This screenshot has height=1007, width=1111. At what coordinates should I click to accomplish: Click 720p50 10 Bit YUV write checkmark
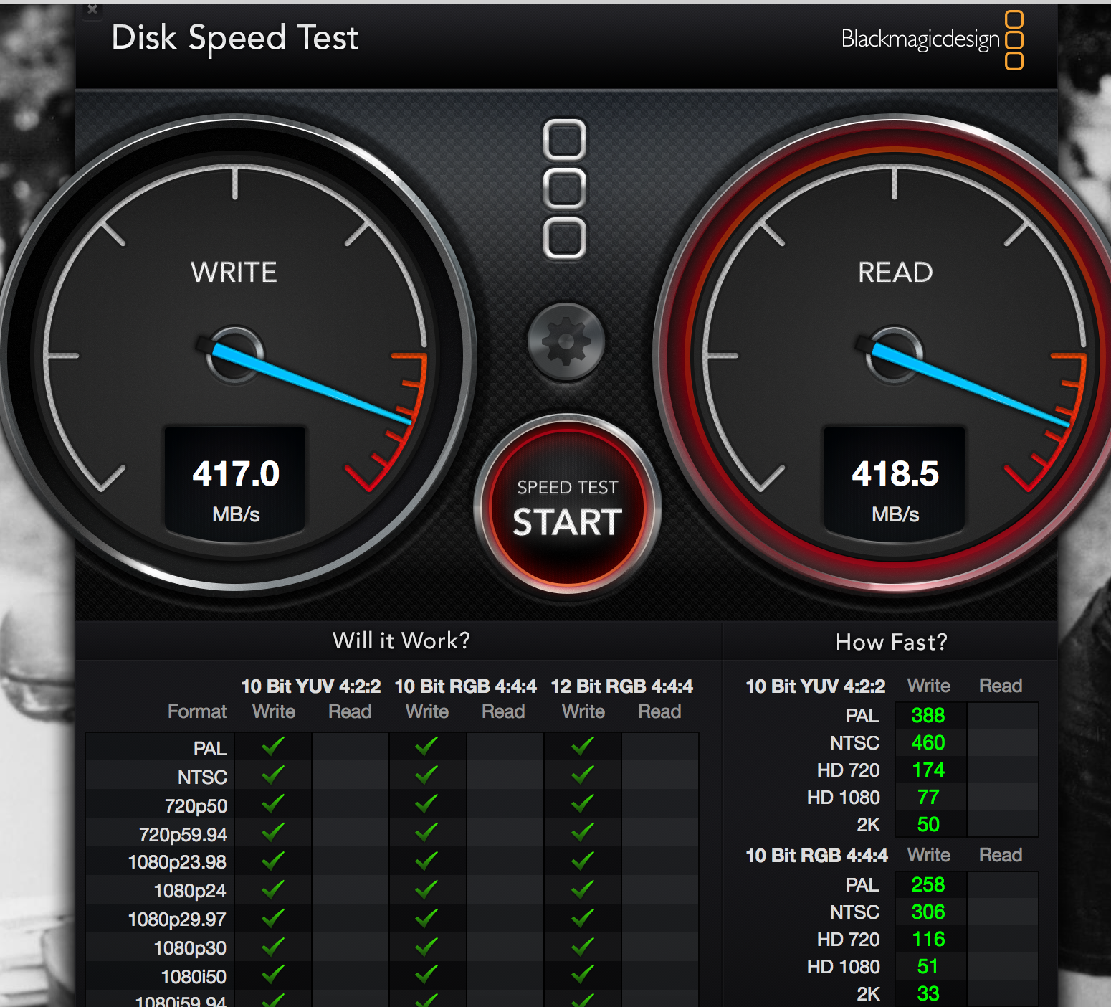click(273, 804)
